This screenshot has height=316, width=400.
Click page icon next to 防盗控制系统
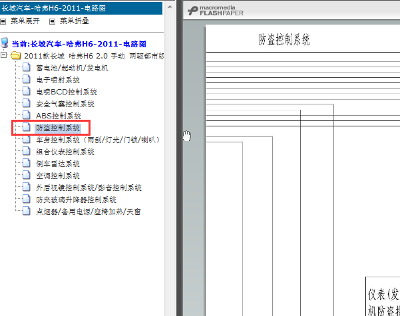26,127
